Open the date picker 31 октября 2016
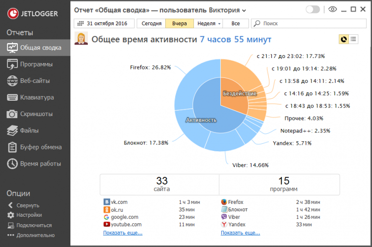The width and height of the screenshot is (372, 247). [104, 23]
